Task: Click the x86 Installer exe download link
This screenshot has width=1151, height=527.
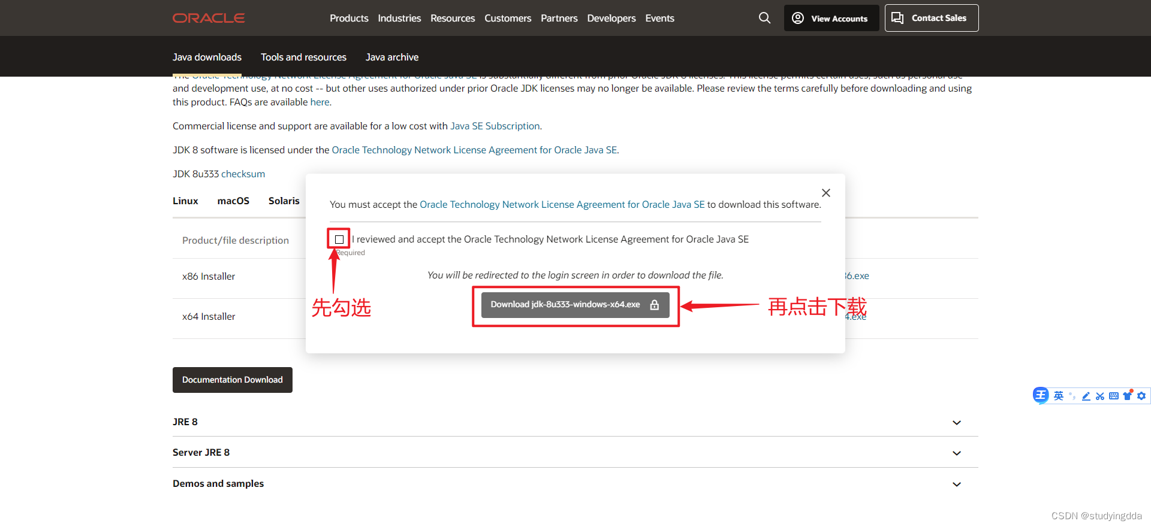Action: point(857,275)
